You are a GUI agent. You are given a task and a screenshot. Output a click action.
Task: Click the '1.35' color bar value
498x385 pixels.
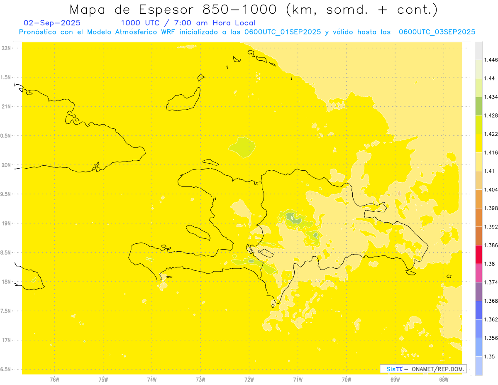point(489,356)
